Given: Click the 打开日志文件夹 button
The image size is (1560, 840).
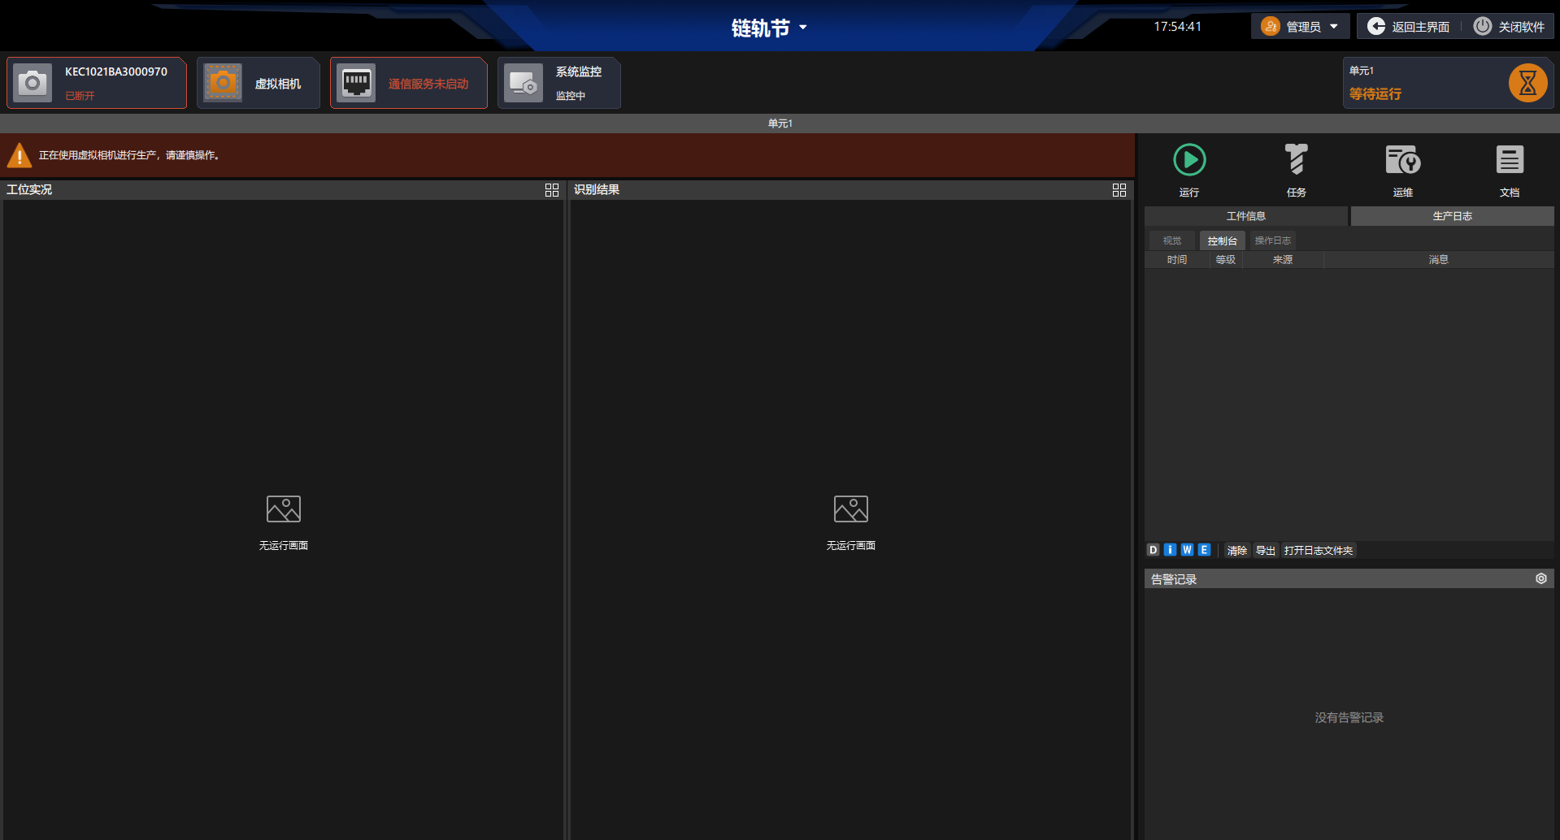Looking at the screenshot, I should (1318, 550).
